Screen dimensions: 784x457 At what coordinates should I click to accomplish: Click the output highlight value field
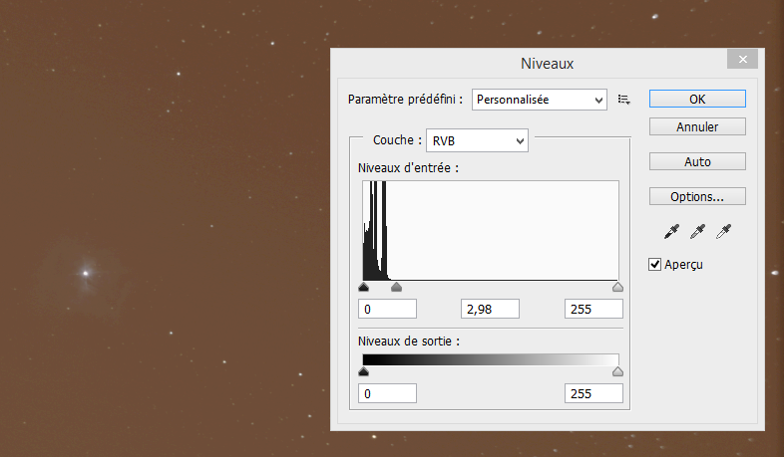tap(593, 393)
